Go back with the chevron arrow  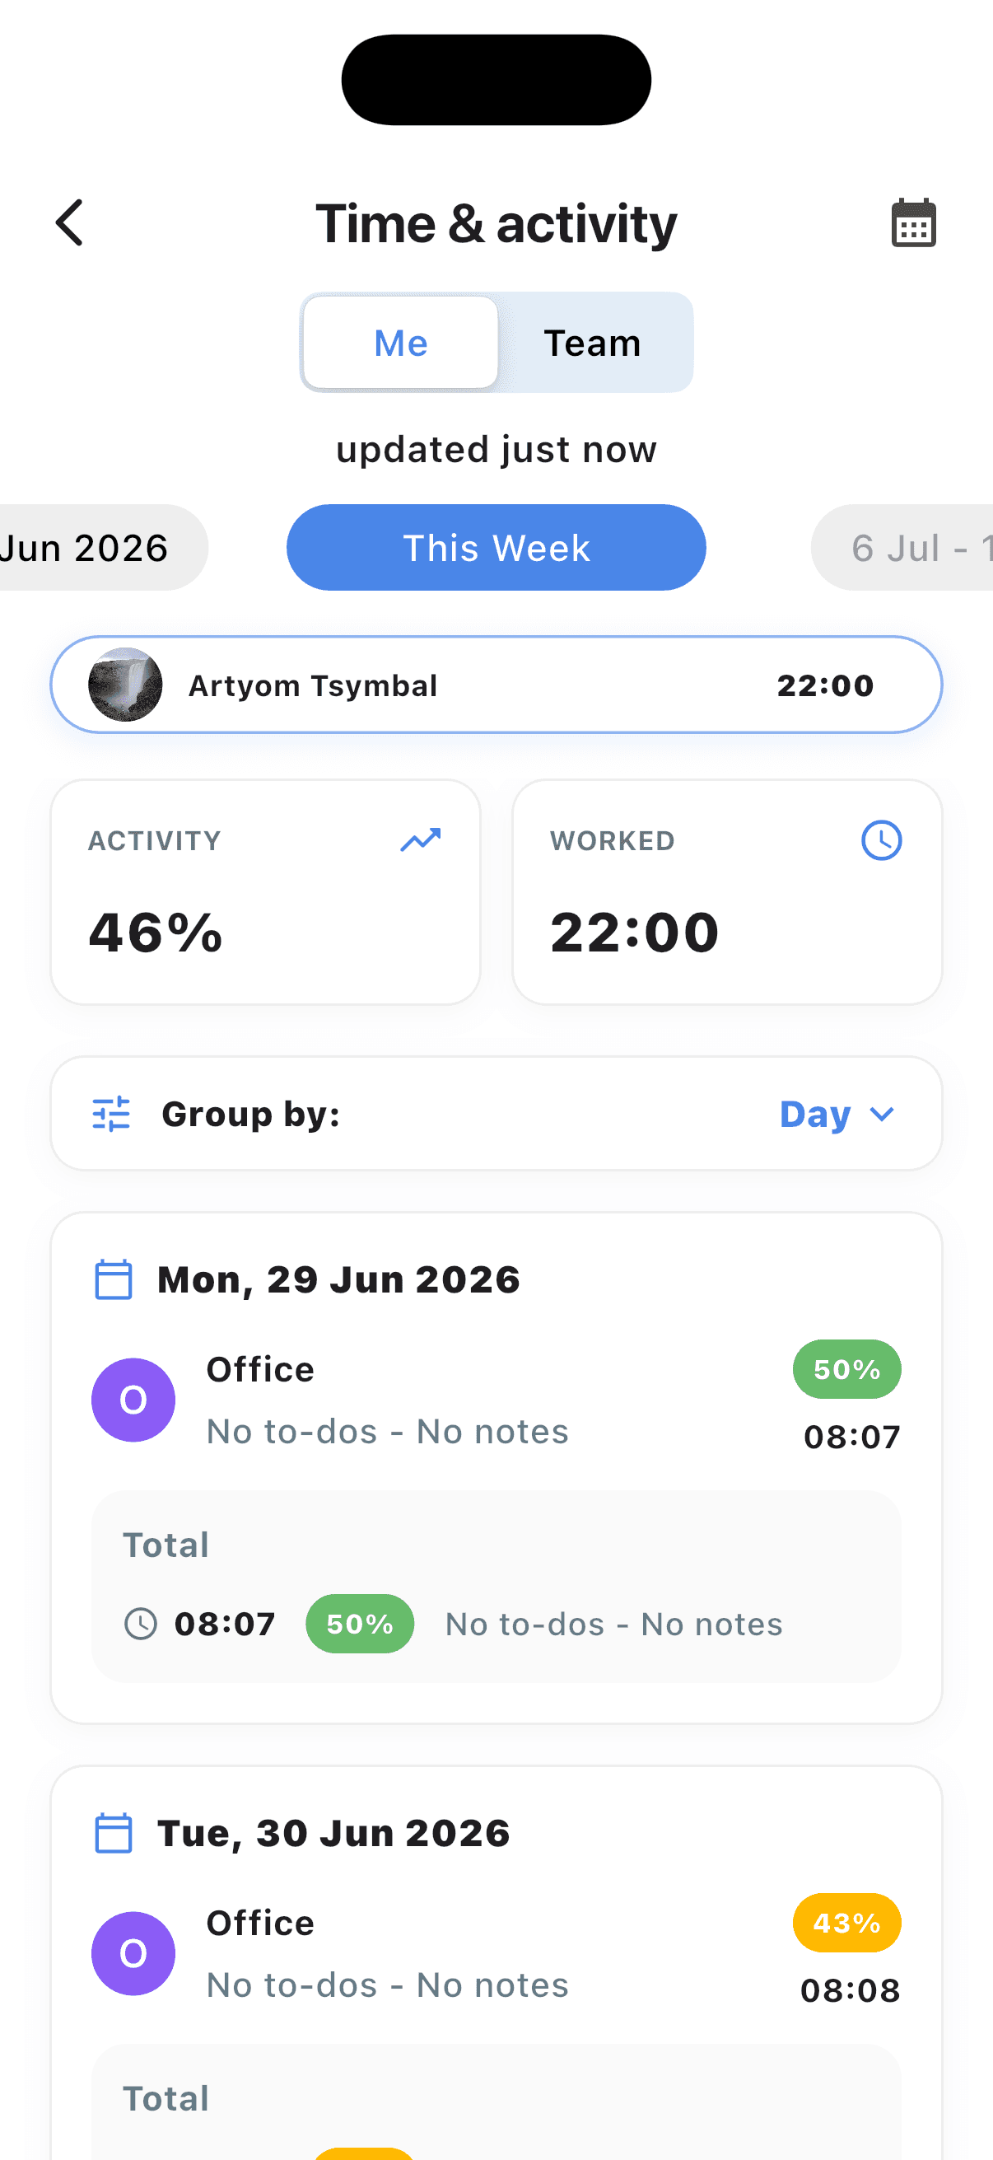(69, 223)
